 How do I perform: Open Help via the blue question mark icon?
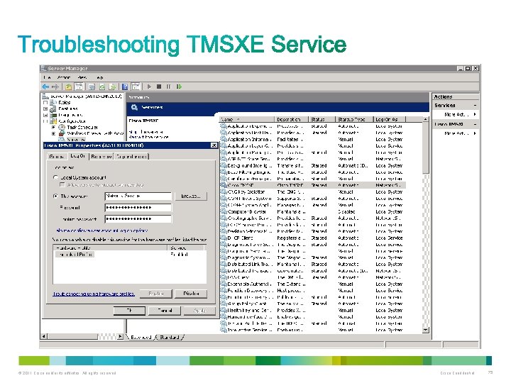[125, 87]
